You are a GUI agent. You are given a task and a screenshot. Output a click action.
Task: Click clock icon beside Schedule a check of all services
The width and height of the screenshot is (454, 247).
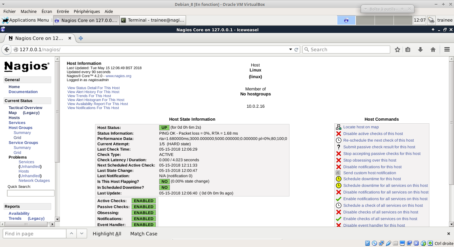pyautogui.click(x=339, y=205)
